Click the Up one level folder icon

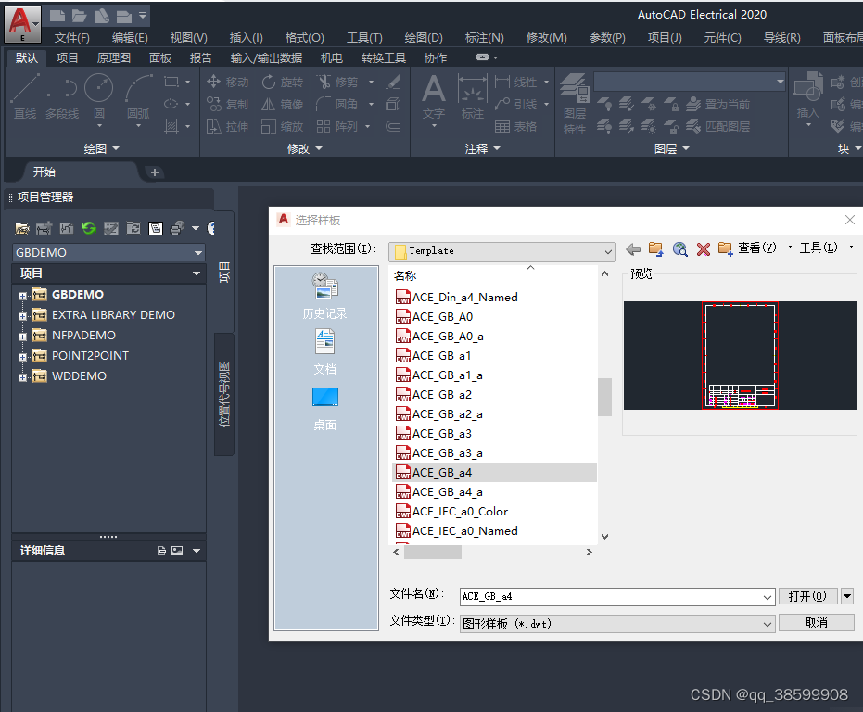(x=655, y=249)
